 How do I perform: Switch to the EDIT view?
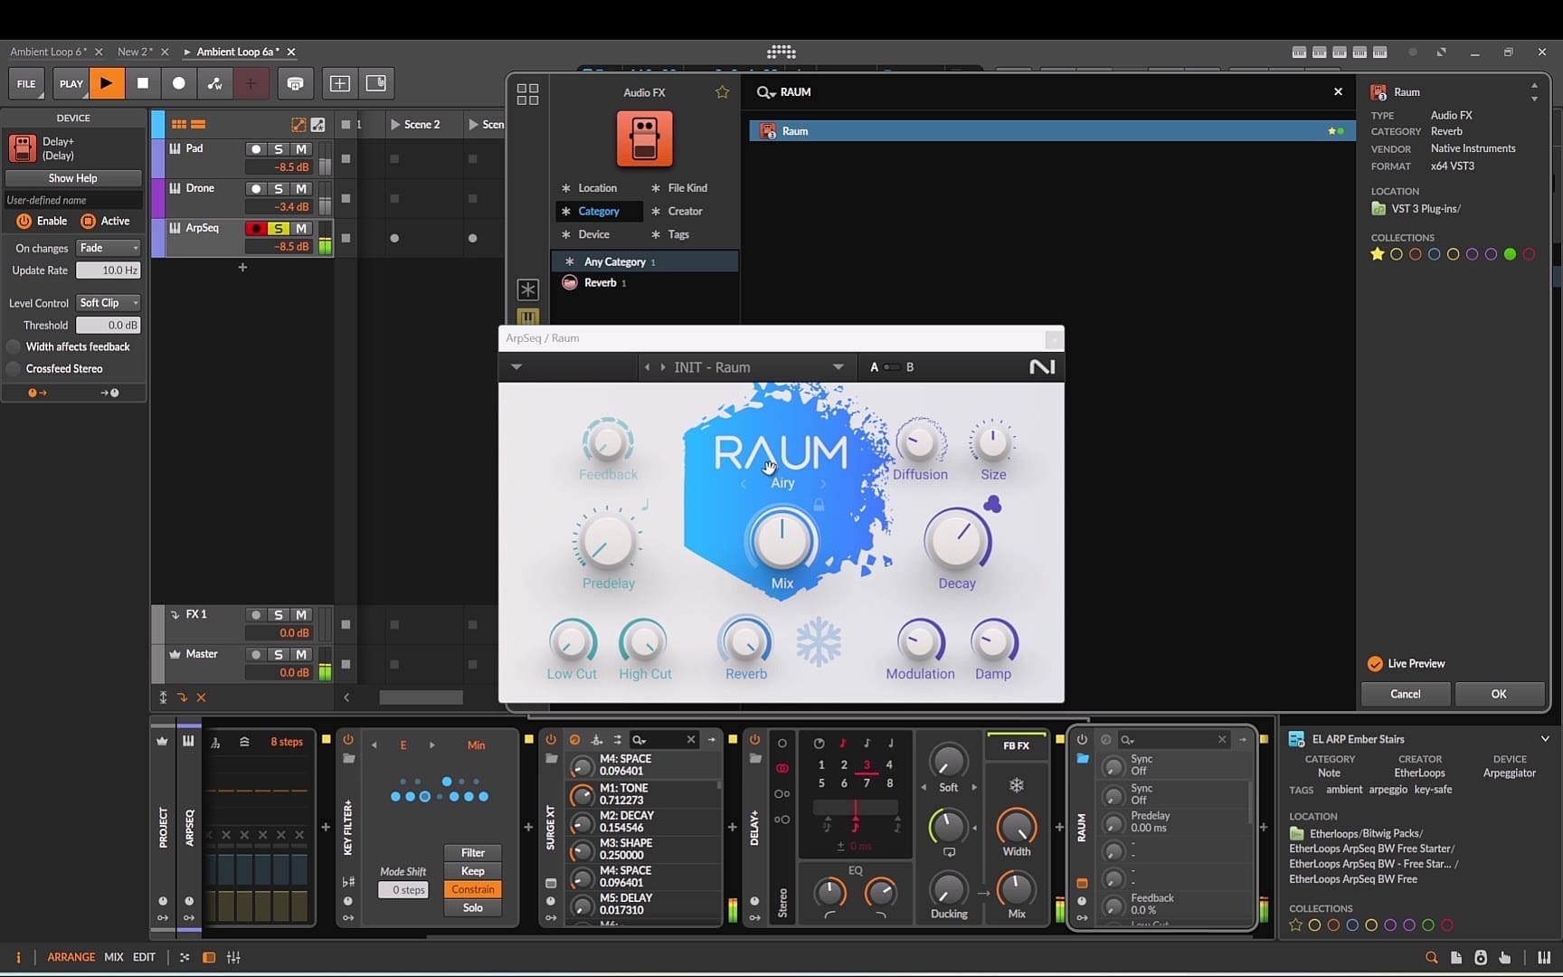click(x=144, y=957)
